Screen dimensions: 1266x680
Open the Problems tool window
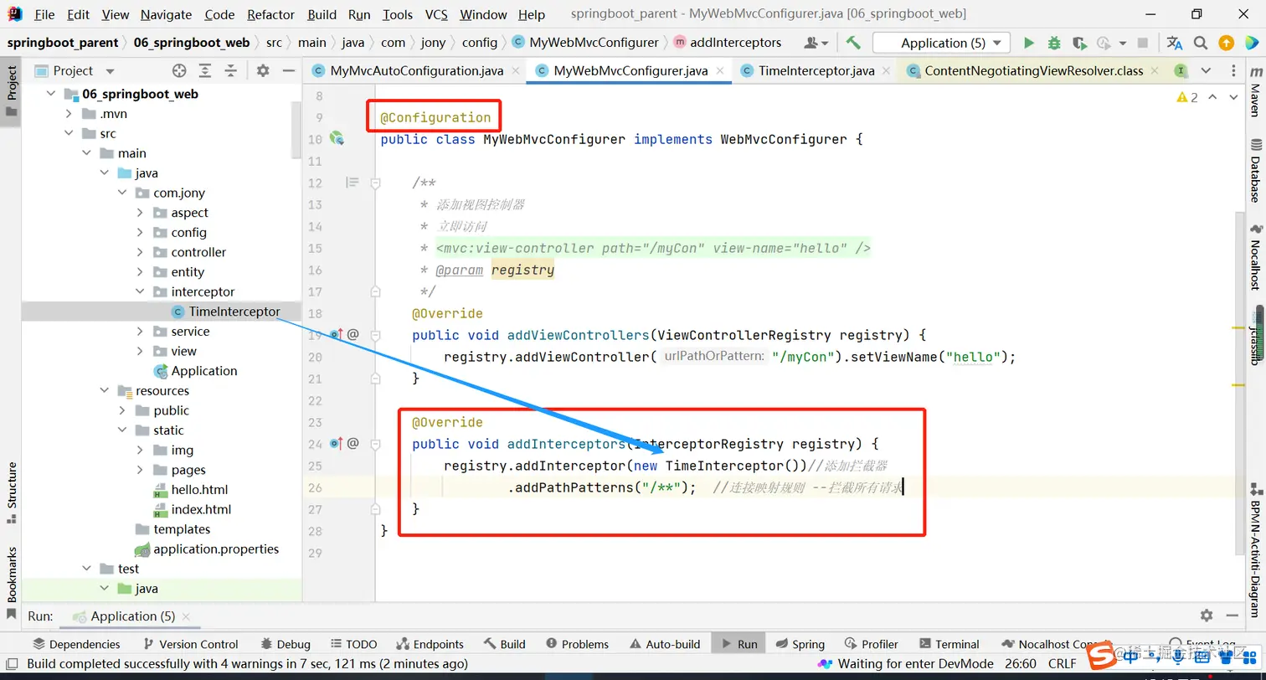click(577, 644)
